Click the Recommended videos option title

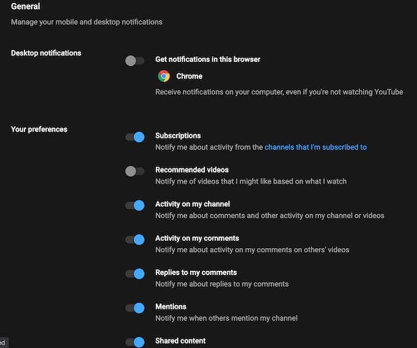pos(191,170)
